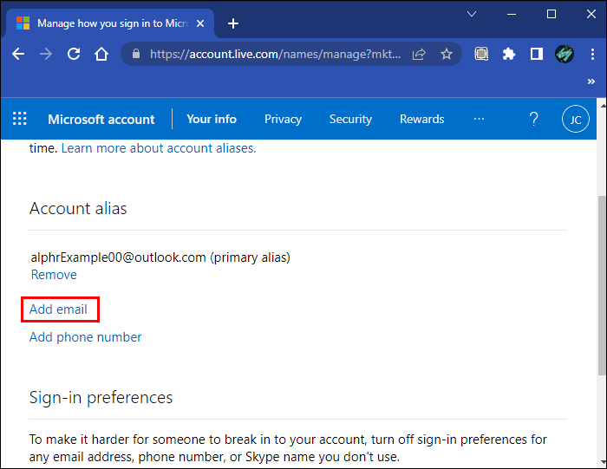607x469 pixels.
Task: Go to the browser home page
Action: pyautogui.click(x=101, y=54)
